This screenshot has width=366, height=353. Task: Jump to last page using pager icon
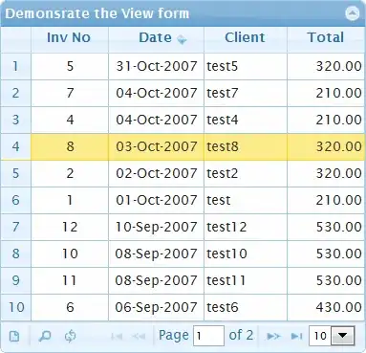pyautogui.click(x=296, y=336)
